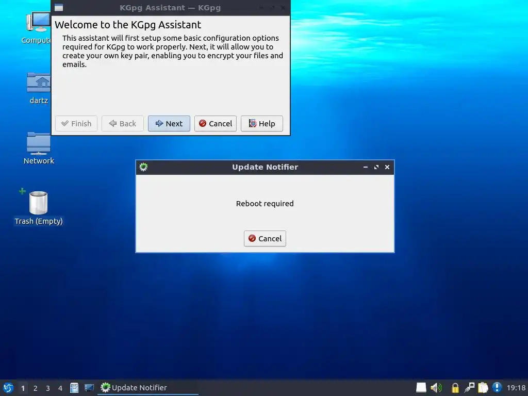Open the network connection tray icon

click(x=469, y=388)
